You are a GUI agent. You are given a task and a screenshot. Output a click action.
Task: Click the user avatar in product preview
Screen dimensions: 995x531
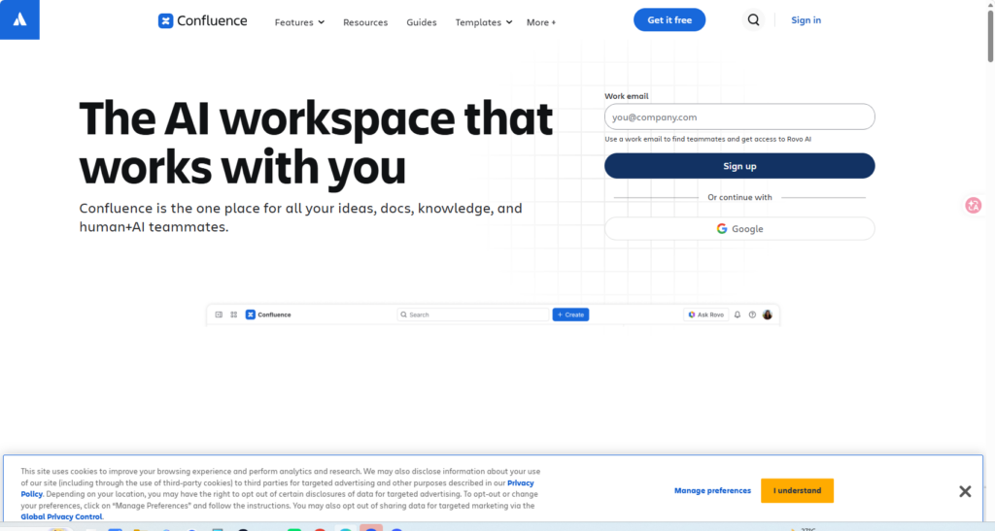(768, 315)
